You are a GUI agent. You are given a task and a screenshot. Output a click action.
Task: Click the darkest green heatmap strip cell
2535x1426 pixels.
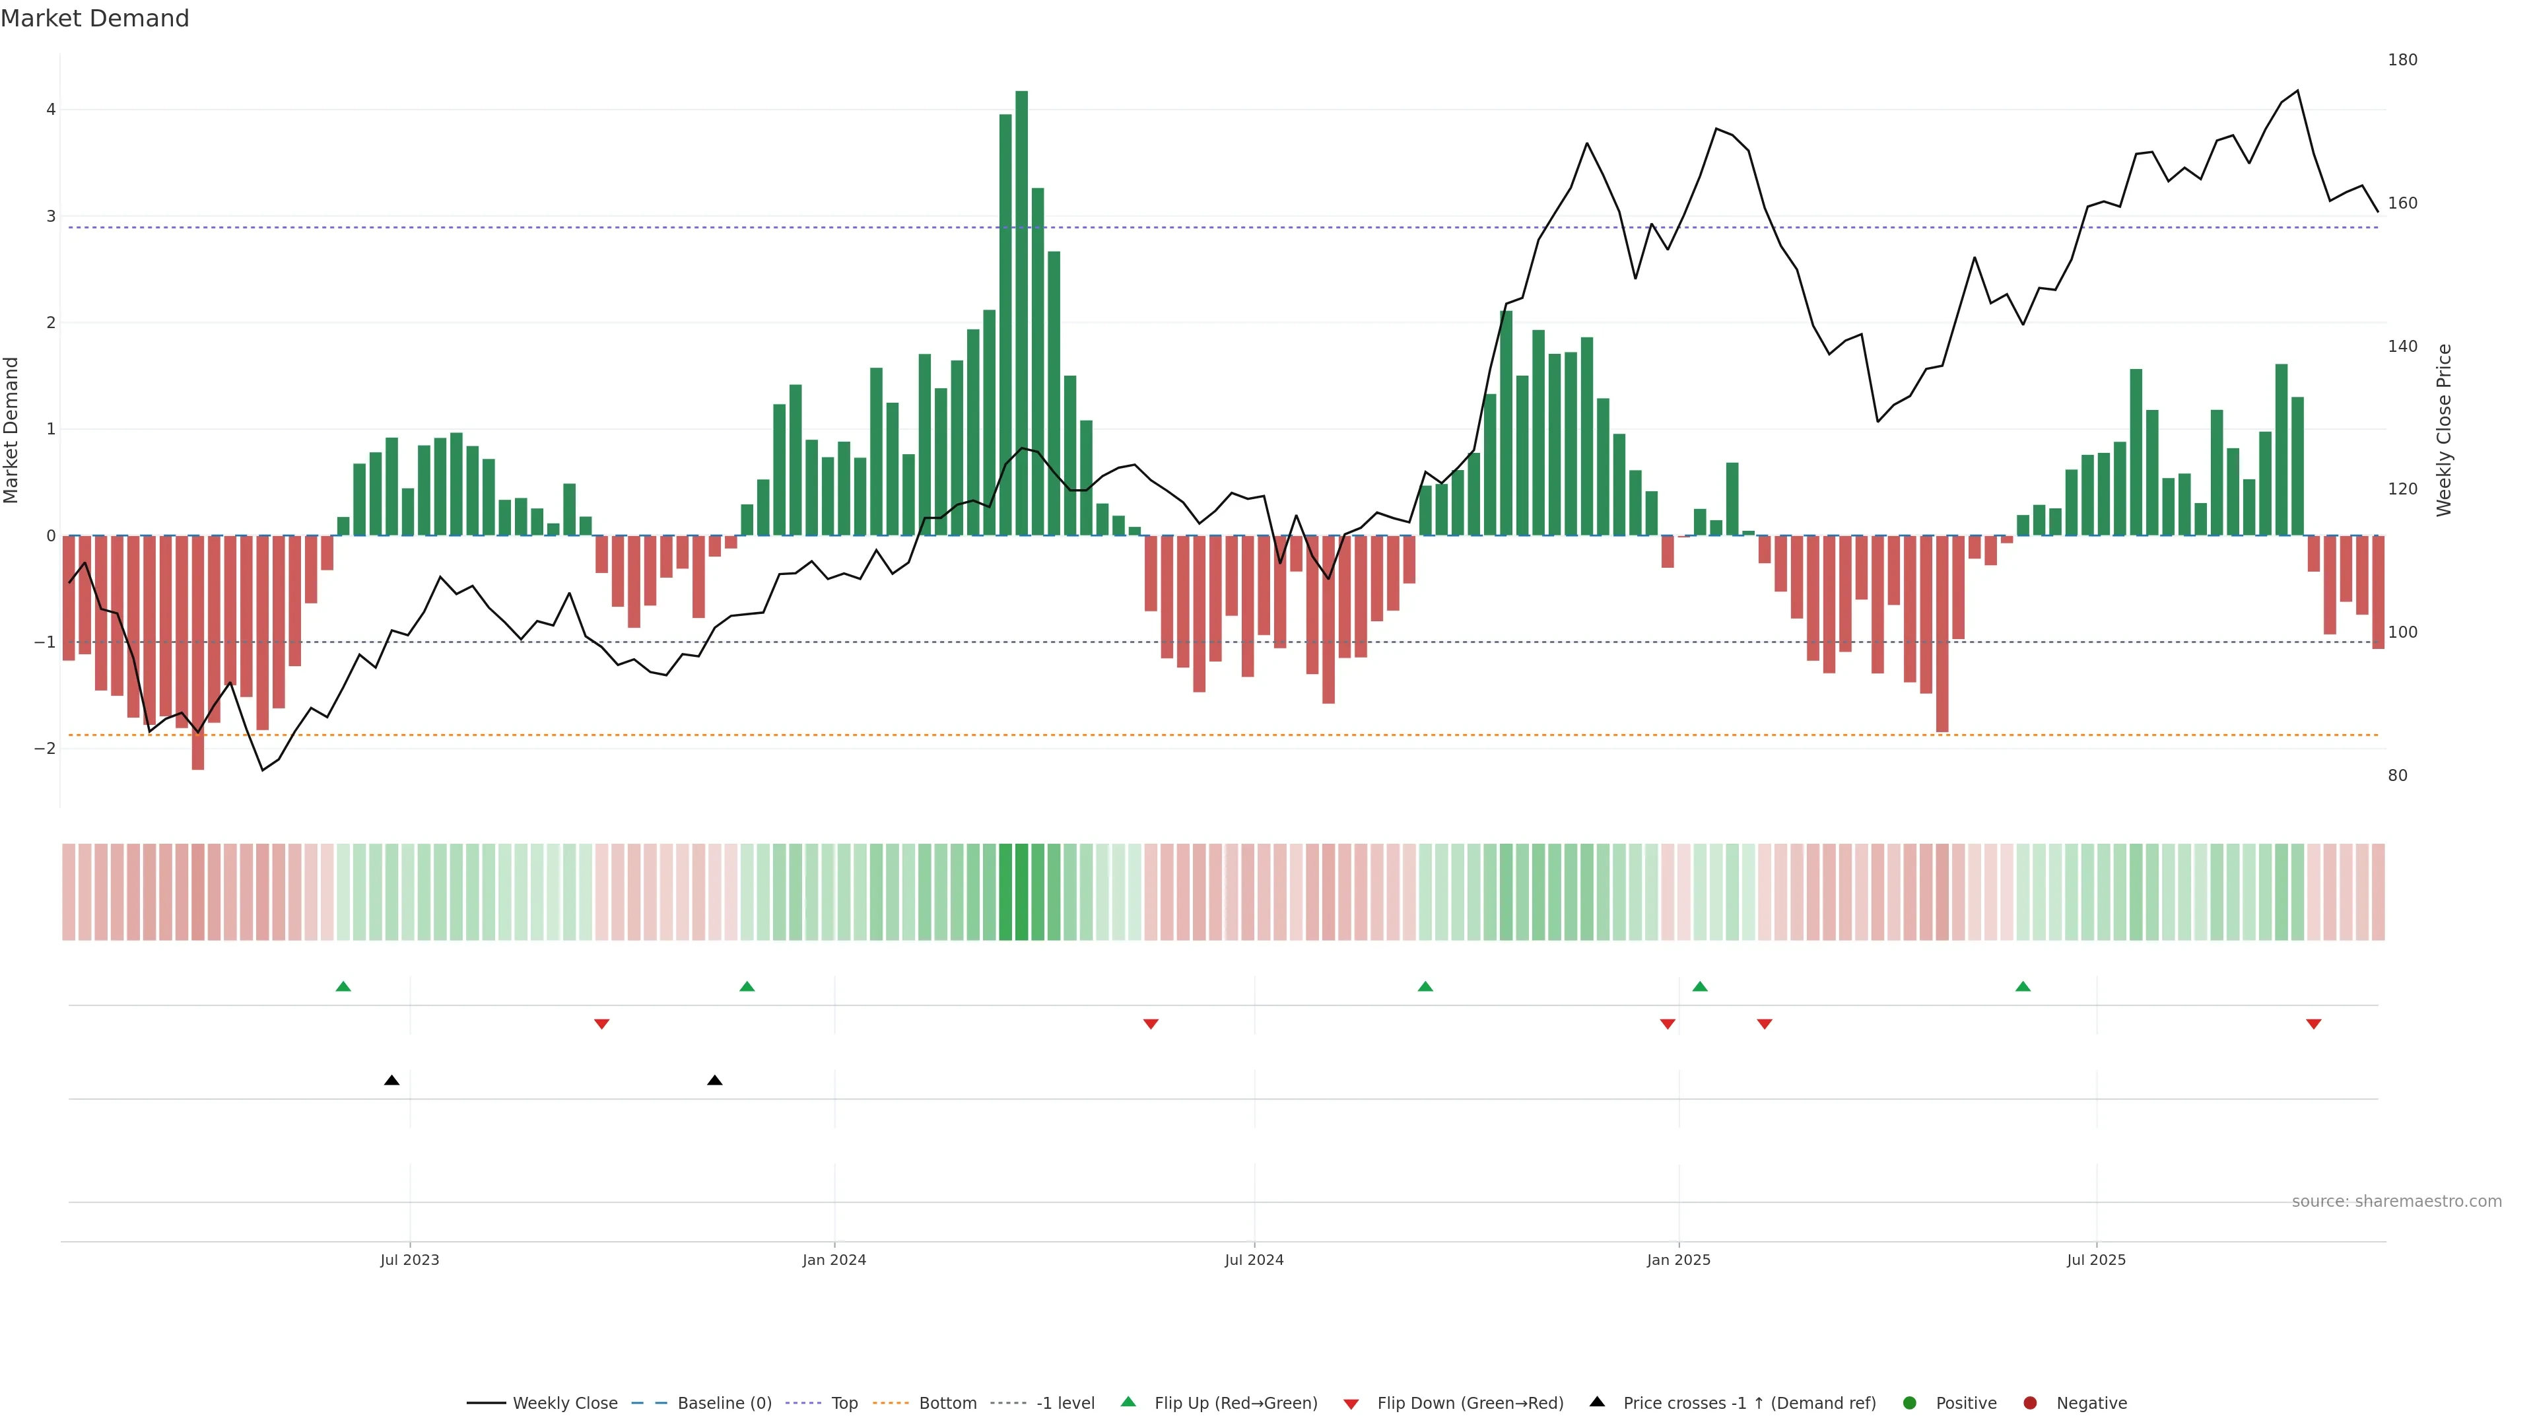tap(1021, 892)
